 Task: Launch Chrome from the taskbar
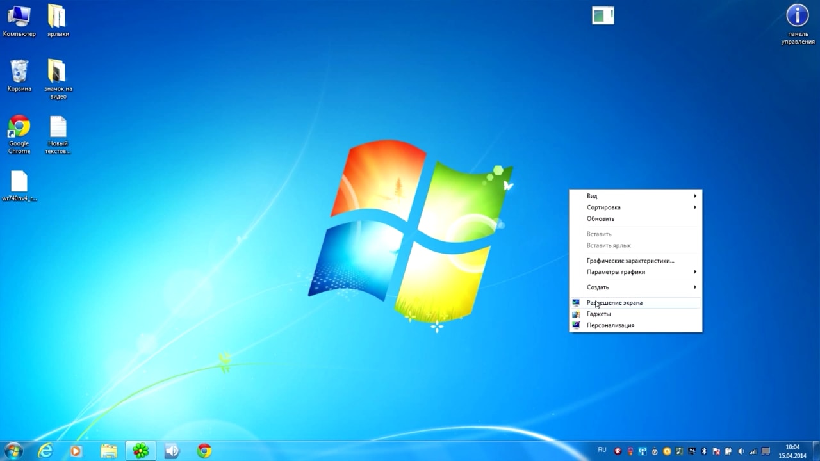coord(204,451)
